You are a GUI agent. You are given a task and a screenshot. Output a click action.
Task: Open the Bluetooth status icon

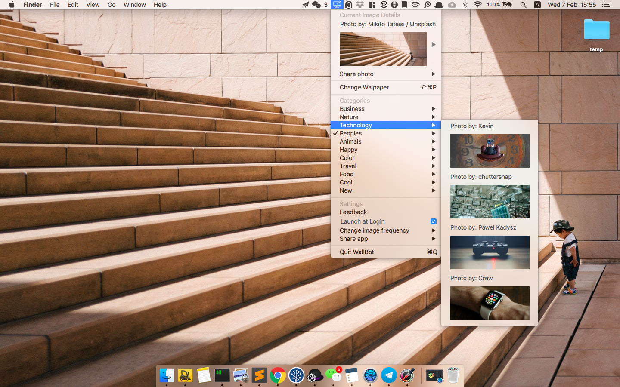tap(465, 5)
